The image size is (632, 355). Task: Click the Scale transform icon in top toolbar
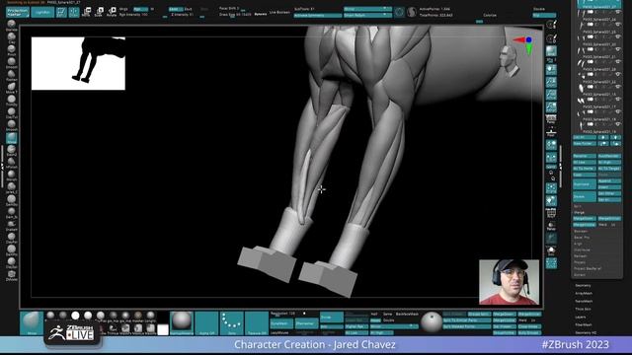tap(99, 12)
